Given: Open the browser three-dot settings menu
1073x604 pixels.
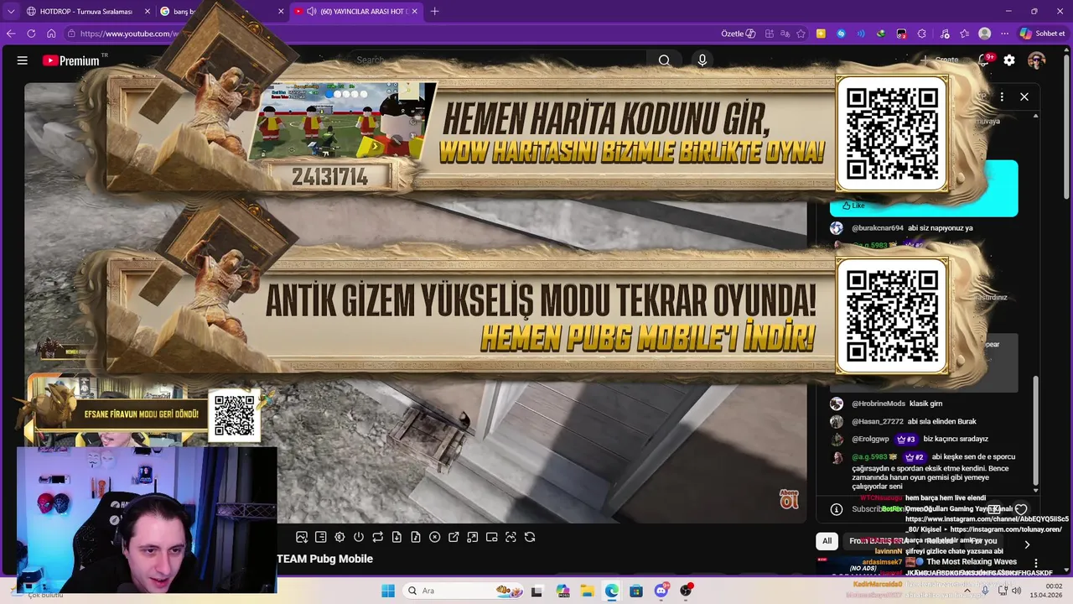Looking at the screenshot, I should click(x=1005, y=34).
